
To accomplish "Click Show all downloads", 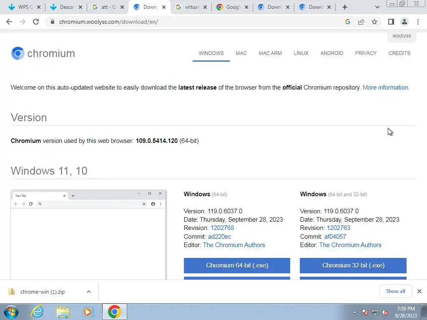I will tap(395, 291).
